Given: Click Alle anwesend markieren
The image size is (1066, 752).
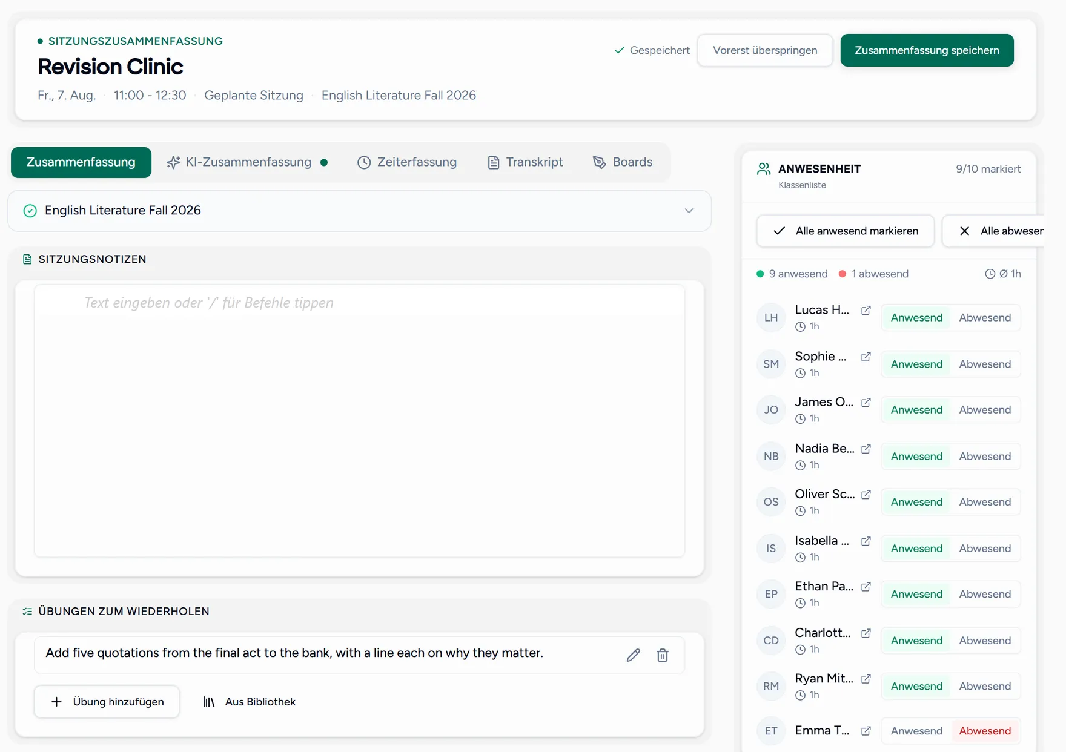Looking at the screenshot, I should pos(846,231).
